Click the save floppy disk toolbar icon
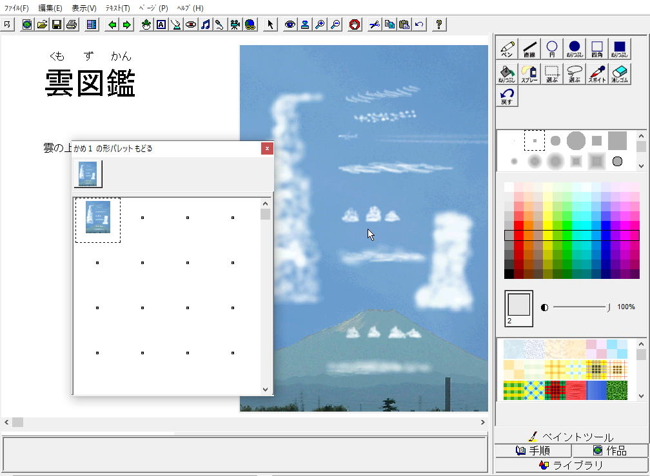The width and height of the screenshot is (650, 476). coord(57,24)
